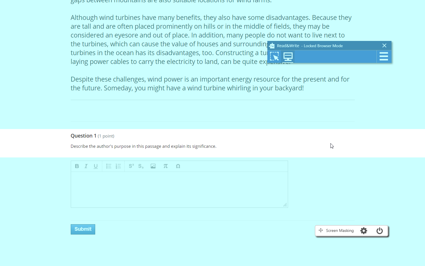Apply subscript formatting
425x266 pixels.
pos(141,166)
